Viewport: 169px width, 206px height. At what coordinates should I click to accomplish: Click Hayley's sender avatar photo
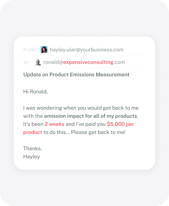pos(44,50)
